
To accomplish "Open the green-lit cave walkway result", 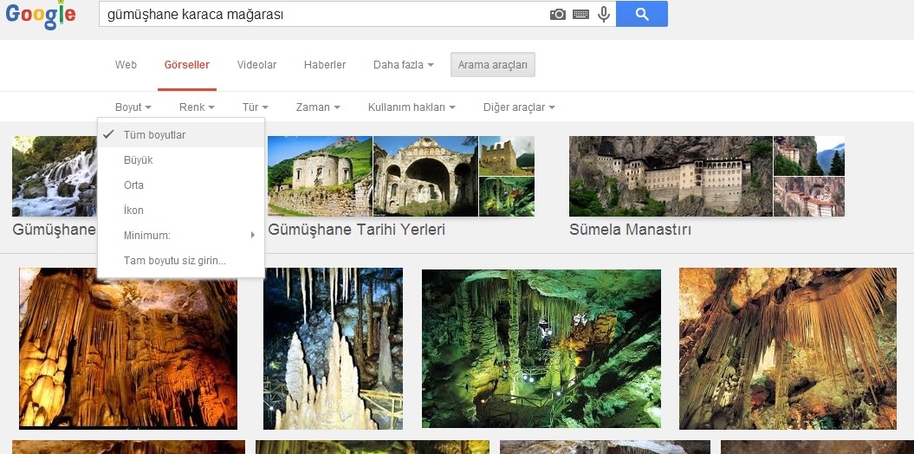I will click(541, 348).
